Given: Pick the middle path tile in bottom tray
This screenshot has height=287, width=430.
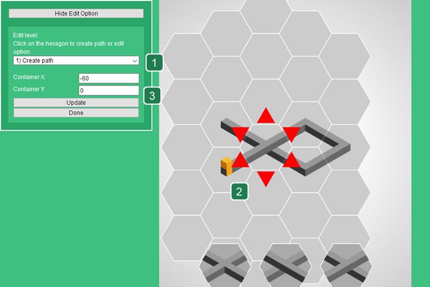Looking at the screenshot, I should 286,266.
